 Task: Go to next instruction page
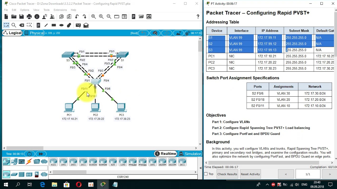[330, 174]
